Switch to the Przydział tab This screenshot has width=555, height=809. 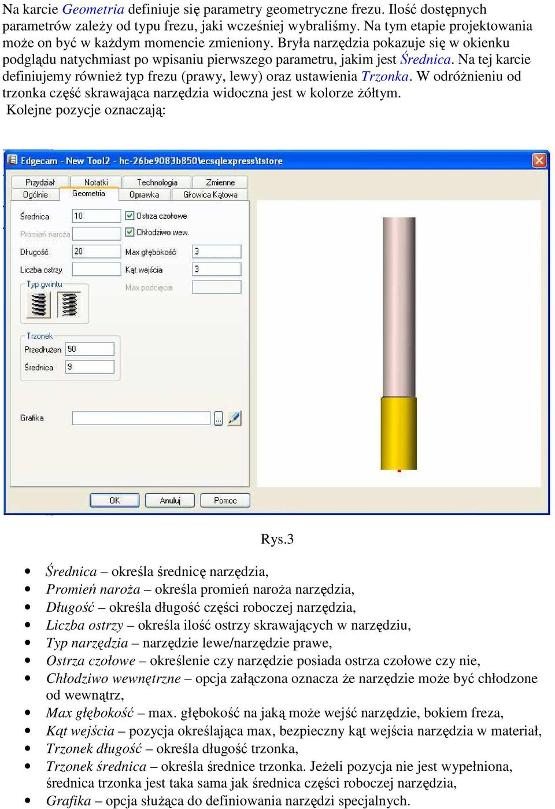pyautogui.click(x=40, y=182)
